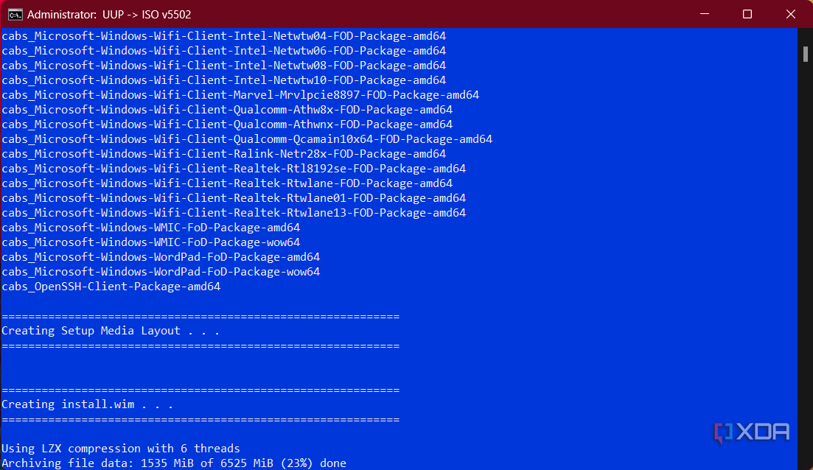
Task: Click the Qualcomm-Qcamain10x64 package line
Action: pos(247,139)
